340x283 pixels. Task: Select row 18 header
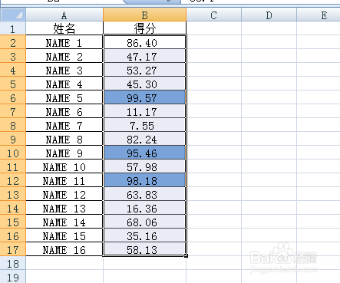[x=13, y=263]
